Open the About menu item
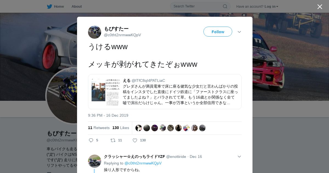The height and width of the screenshot is (173, 329). coord(76,6)
